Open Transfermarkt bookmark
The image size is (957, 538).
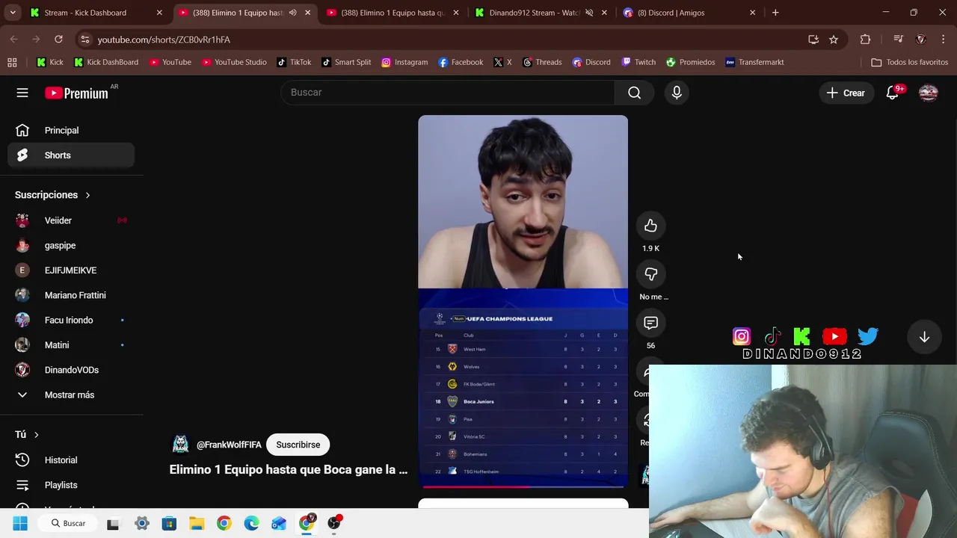[754, 62]
